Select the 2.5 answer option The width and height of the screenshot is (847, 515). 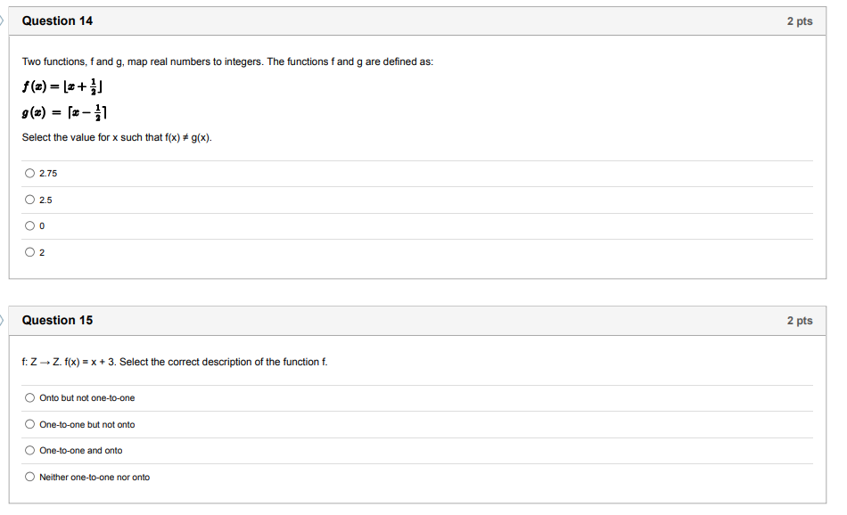29,200
